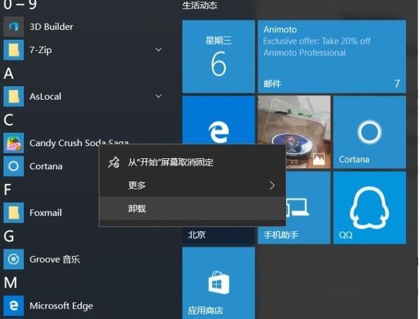Open the 北京 weather tile
420x319 pixels.
coord(219,235)
